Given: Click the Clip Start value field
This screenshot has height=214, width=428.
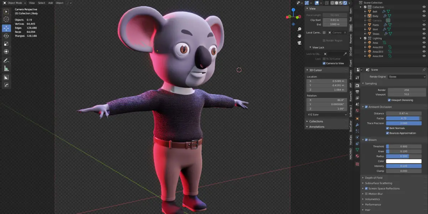Looking at the screenshot, I should click(335, 20).
